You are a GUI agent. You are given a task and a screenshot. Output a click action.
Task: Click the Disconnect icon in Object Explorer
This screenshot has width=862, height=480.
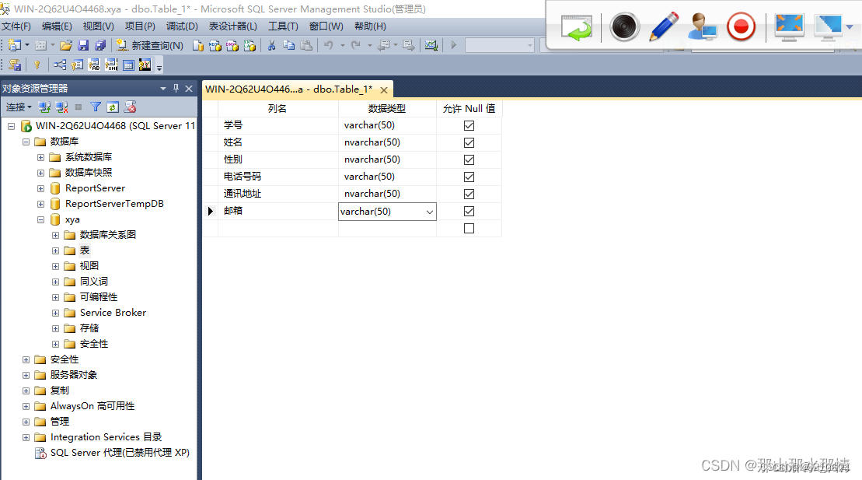coord(61,107)
